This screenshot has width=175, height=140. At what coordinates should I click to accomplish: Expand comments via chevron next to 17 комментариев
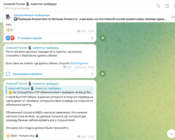[92, 38]
